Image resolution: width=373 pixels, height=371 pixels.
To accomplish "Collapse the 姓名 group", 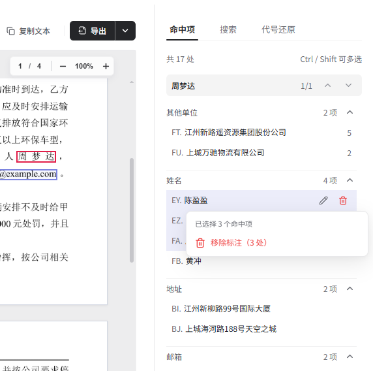I will point(350,180).
